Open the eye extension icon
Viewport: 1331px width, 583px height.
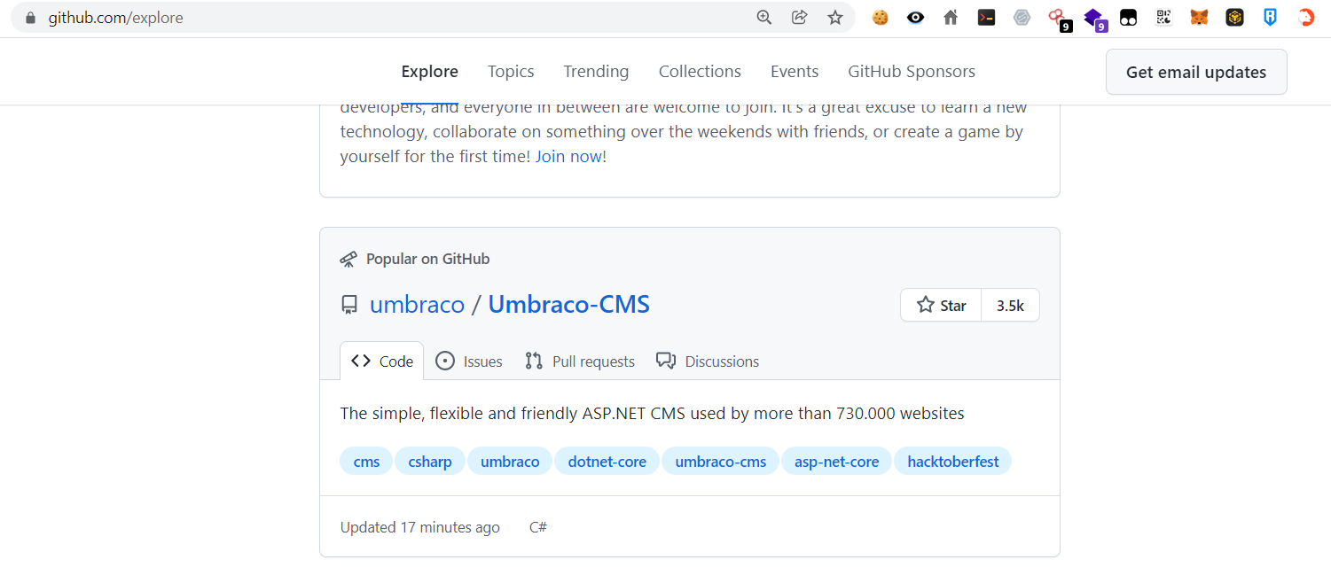click(x=915, y=17)
